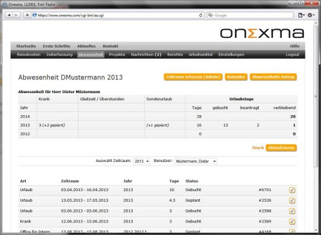
Task: Click Logout link
Action: coord(292,55)
